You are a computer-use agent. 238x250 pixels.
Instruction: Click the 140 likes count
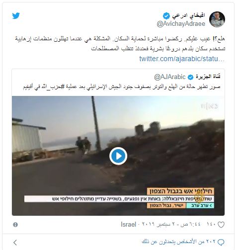click(211, 225)
